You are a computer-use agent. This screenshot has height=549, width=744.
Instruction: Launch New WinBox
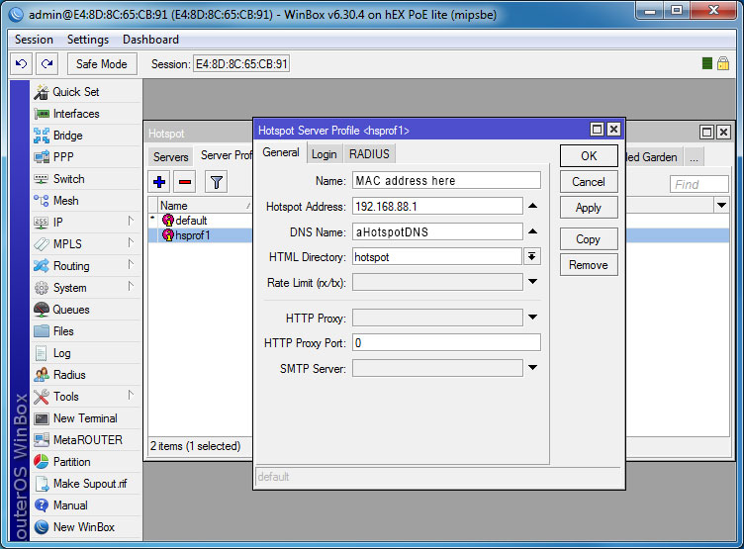click(x=87, y=527)
